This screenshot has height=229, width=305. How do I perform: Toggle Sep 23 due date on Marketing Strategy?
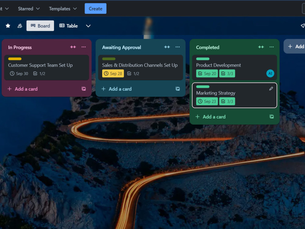(x=207, y=101)
